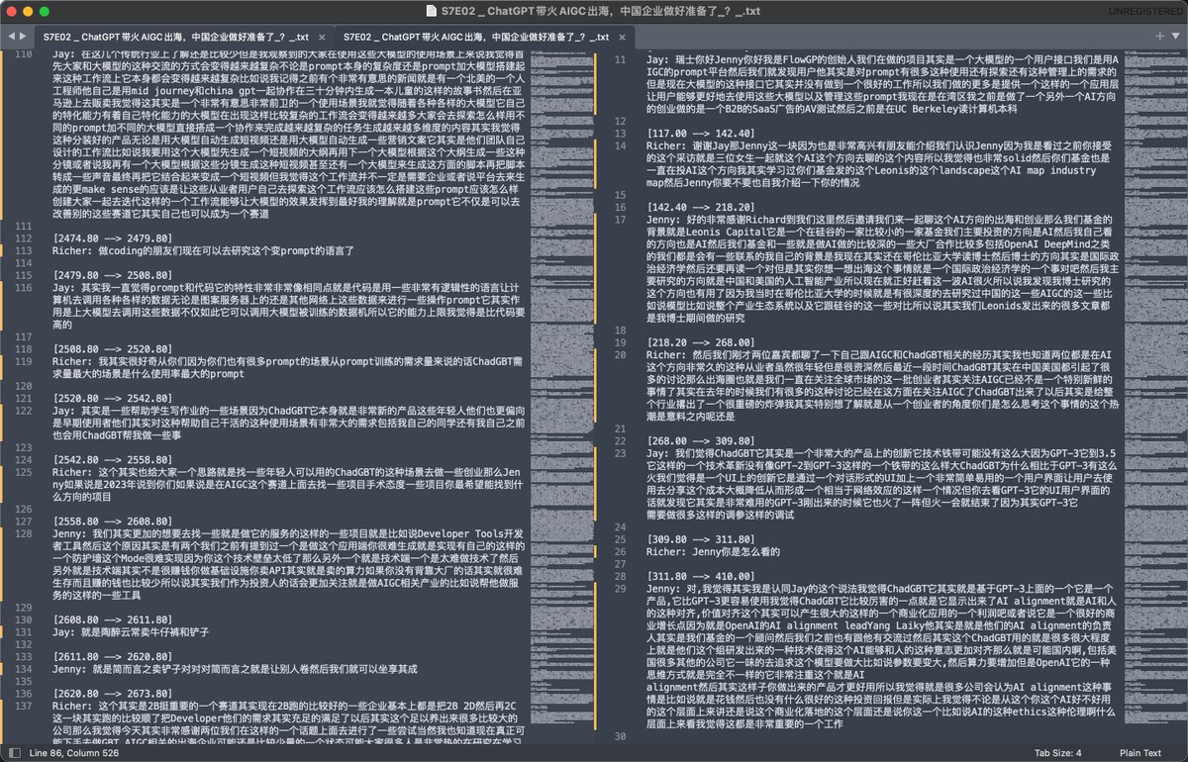Go to next tab with right arrow
Viewport: 1188px width, 762px height.
click(x=23, y=36)
